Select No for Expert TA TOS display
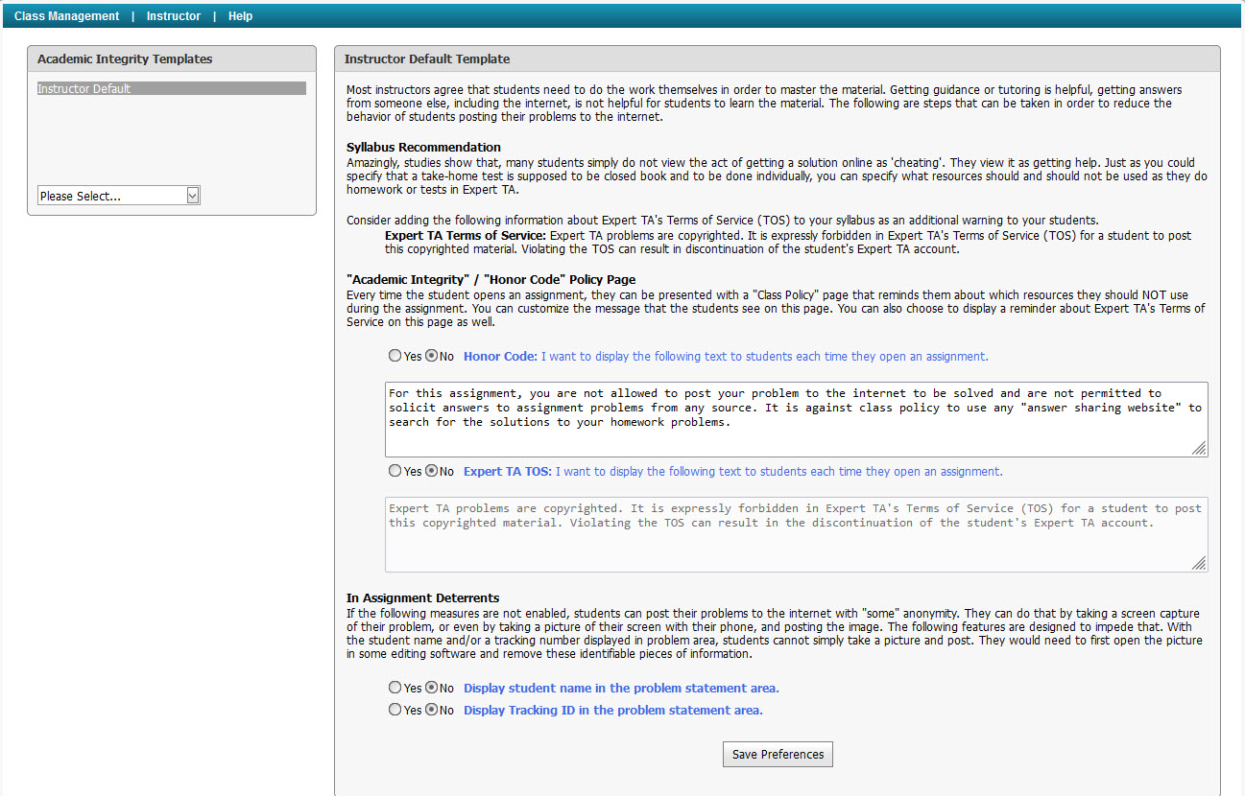 [x=431, y=471]
